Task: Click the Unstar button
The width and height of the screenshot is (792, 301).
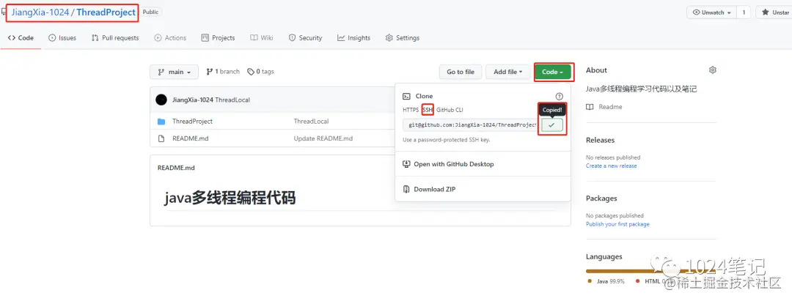Action: tap(775, 12)
